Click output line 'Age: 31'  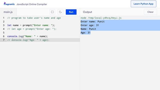pos(85,32)
